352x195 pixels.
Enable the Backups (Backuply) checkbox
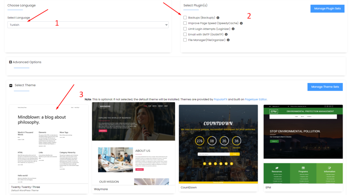pyautogui.click(x=185, y=17)
